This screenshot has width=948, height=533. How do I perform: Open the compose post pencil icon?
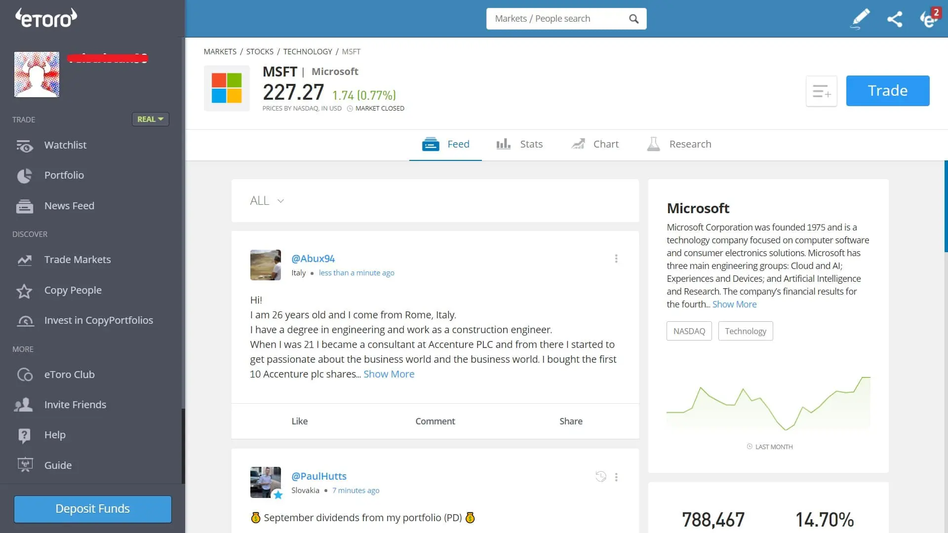coord(860,19)
